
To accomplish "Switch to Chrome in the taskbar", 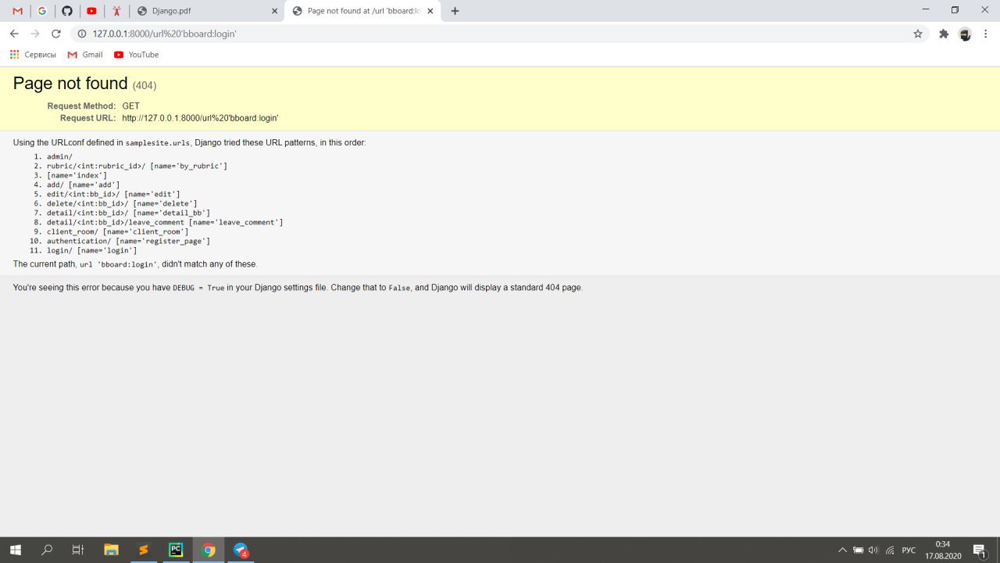I will (x=209, y=550).
